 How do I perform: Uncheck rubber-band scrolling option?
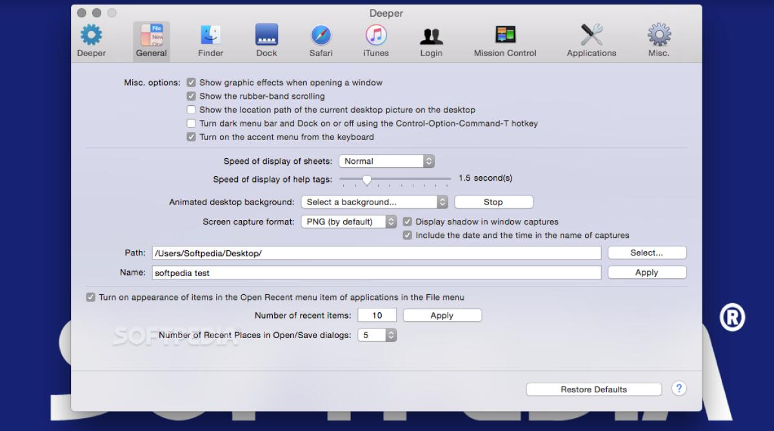[x=191, y=95]
